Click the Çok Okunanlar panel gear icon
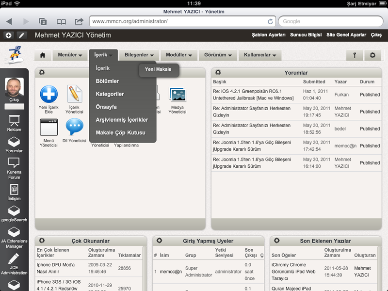The width and height of the screenshot is (388, 291). pos(42,241)
